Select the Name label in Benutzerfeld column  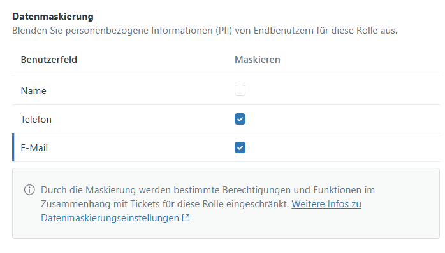tap(34, 91)
